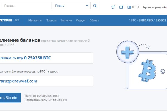Go to the Товары section
The width and height of the screenshot is (167, 111).
point(51,21)
